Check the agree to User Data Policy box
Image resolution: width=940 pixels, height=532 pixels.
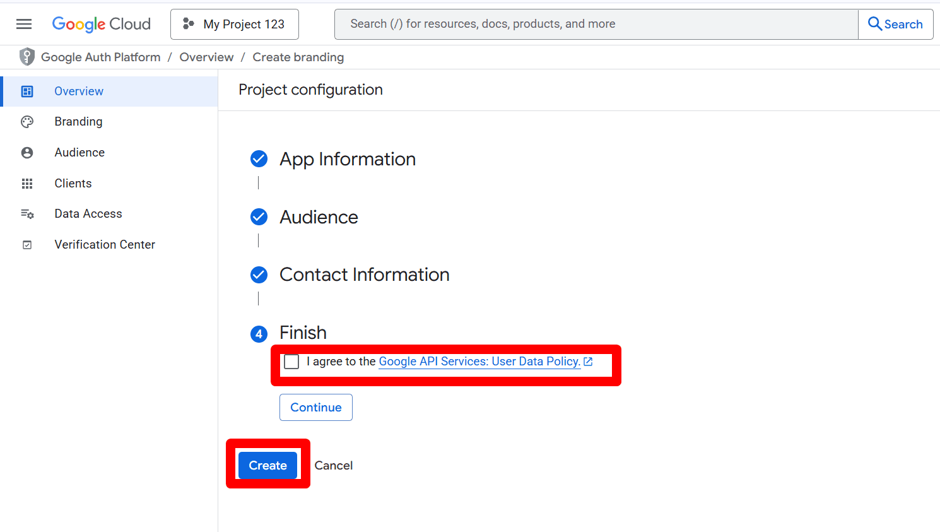[x=291, y=362]
